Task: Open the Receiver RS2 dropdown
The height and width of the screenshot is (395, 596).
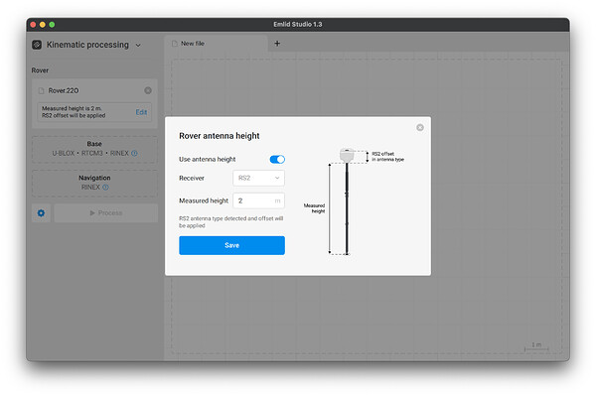Action: pyautogui.click(x=258, y=178)
